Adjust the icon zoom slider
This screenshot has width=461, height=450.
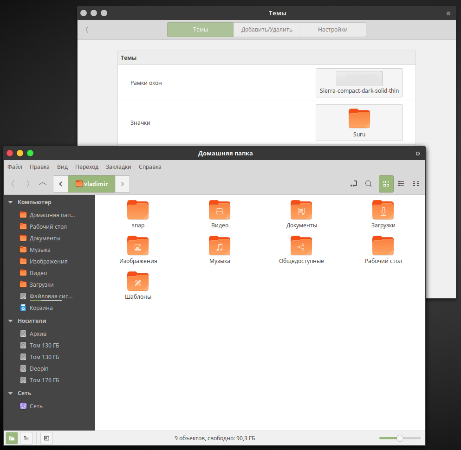coord(400,437)
